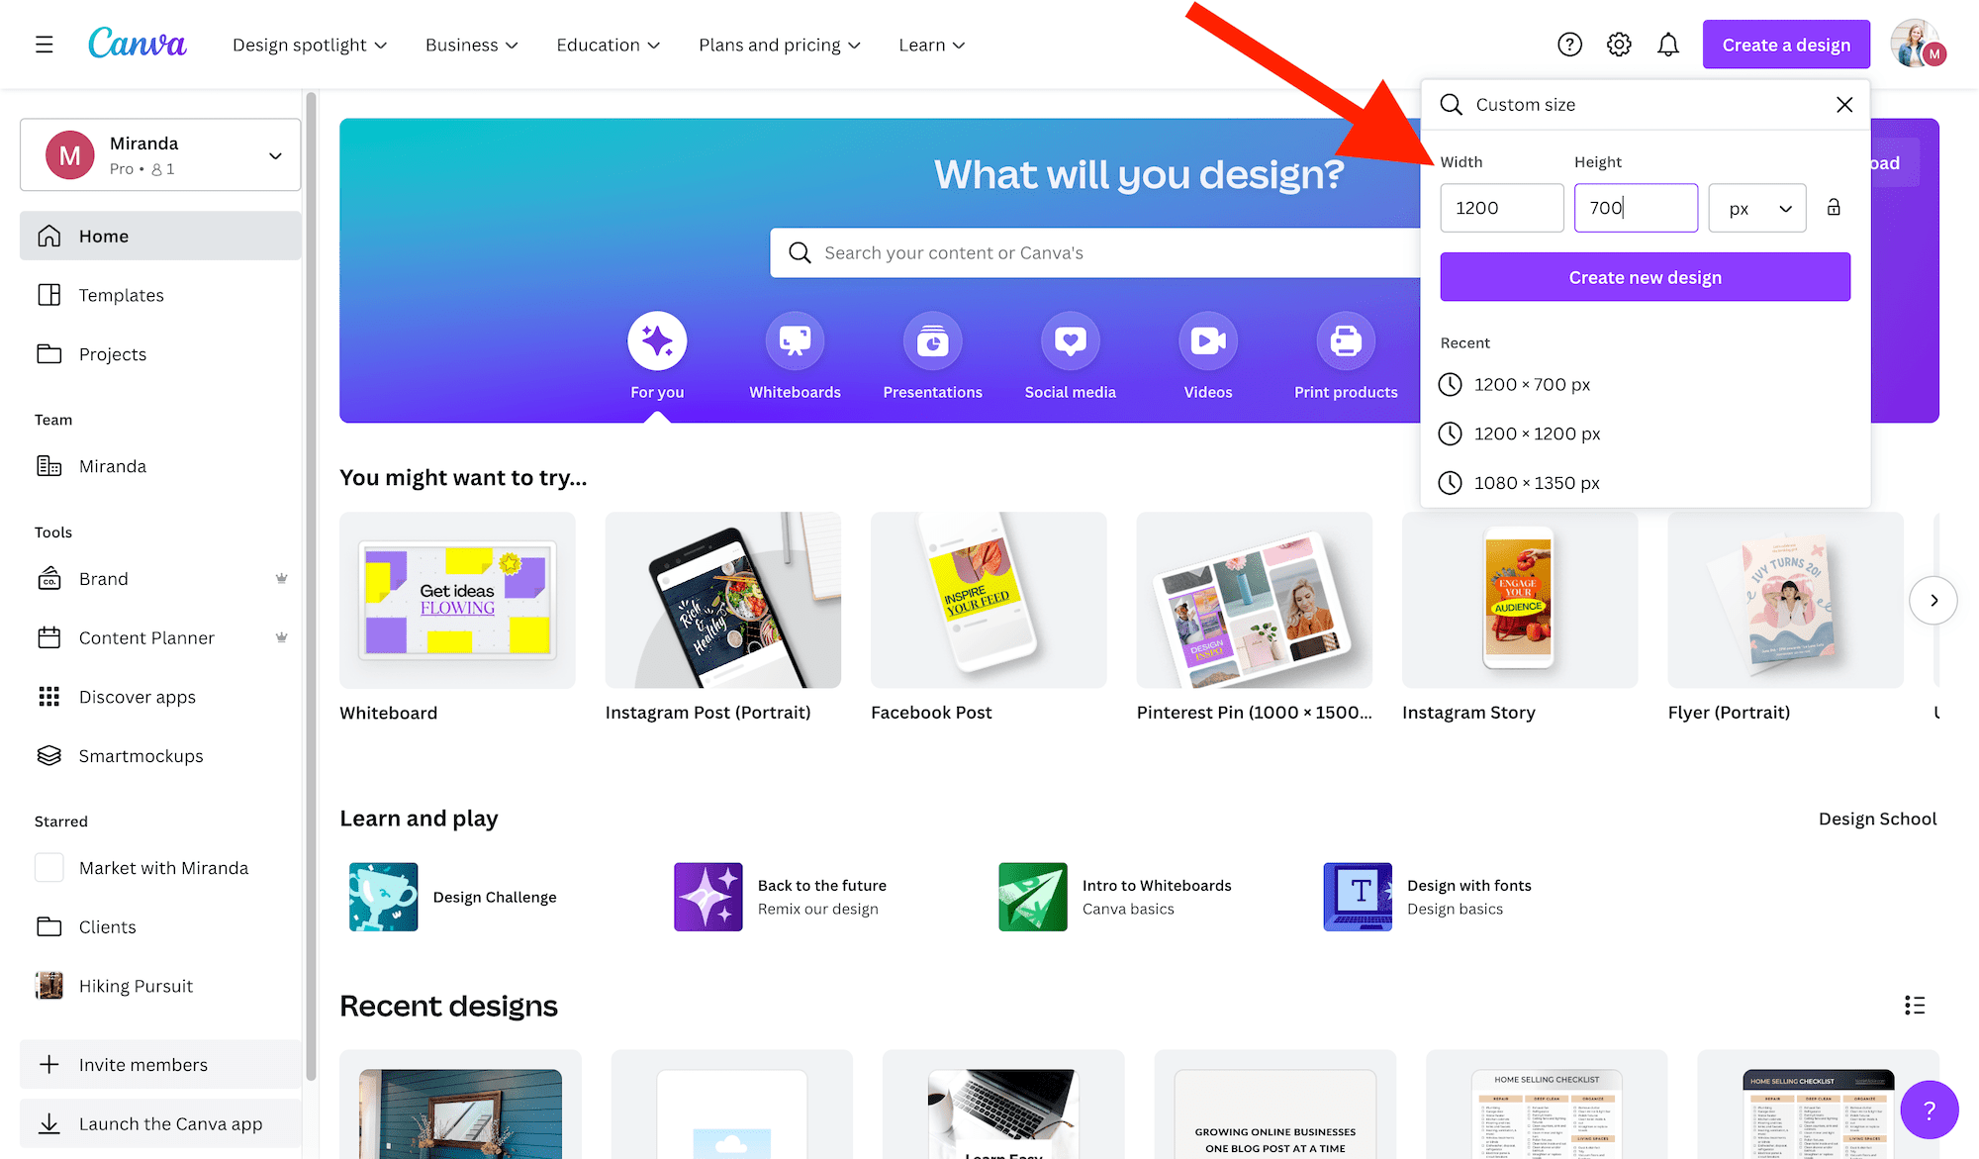Toggle the aspect ratio lock
Viewport: 1979px width, 1159px height.
(1834, 207)
